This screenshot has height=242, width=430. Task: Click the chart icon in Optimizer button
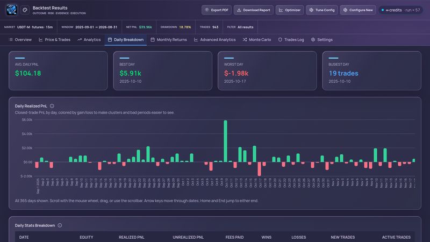click(281, 10)
